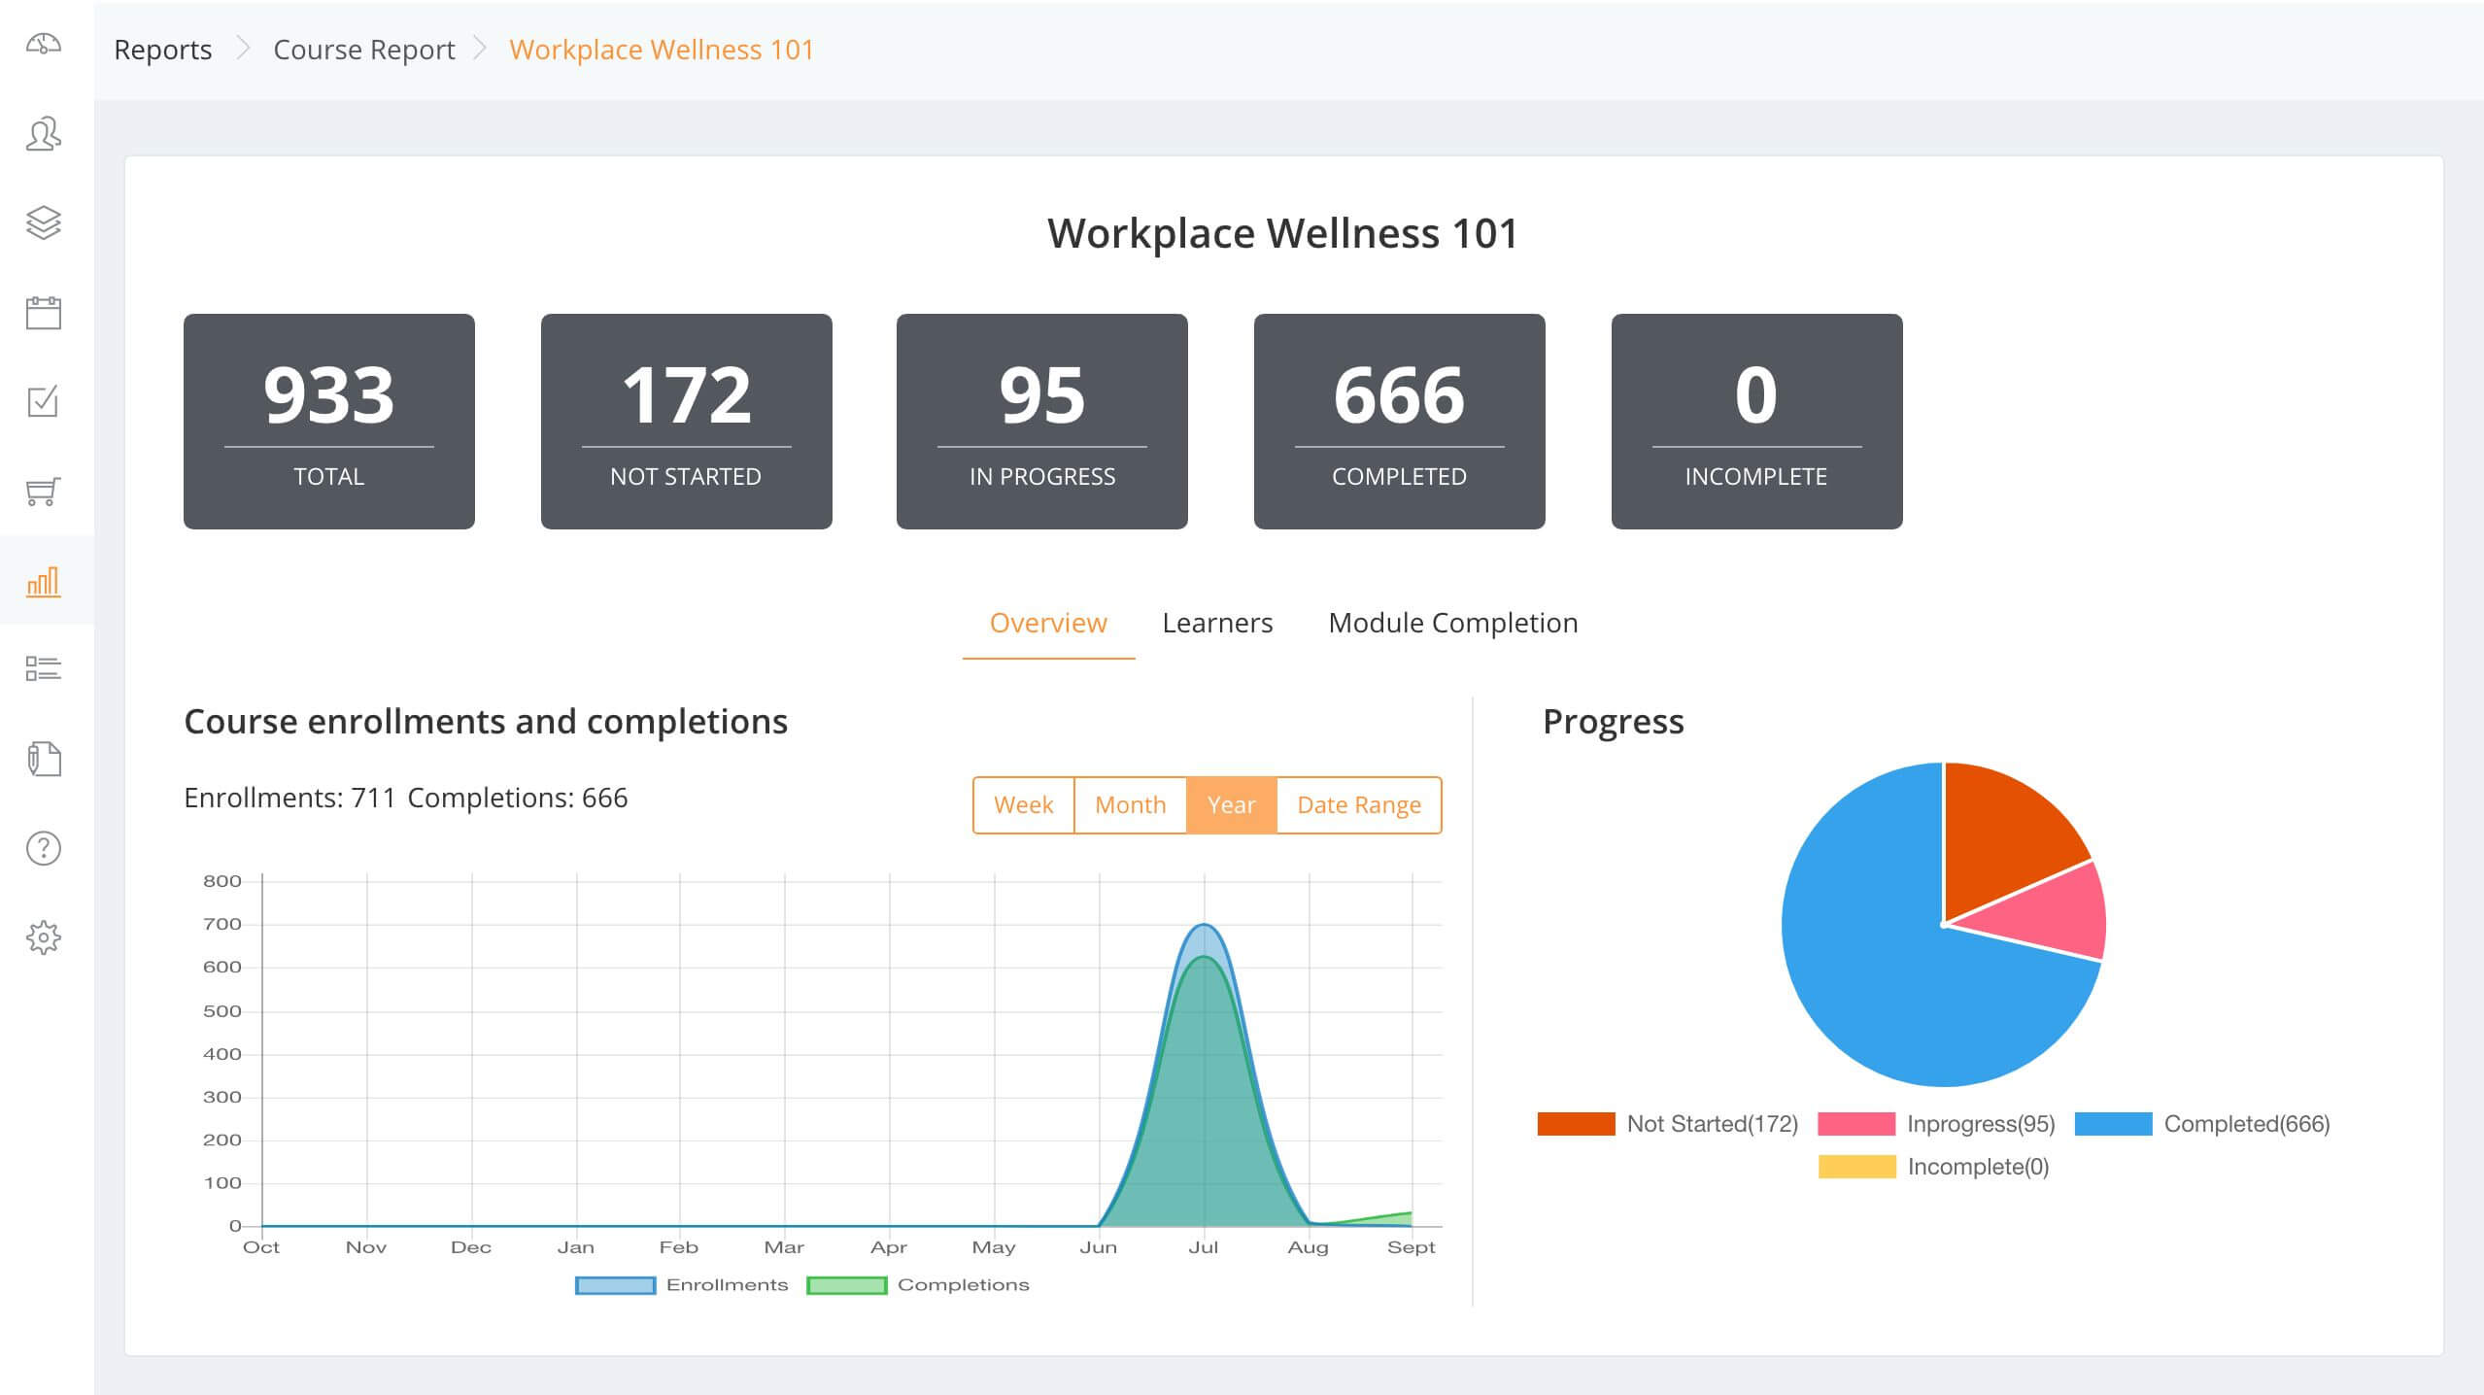This screenshot has width=2484, height=1395.
Task: Select the Week range button
Action: pyautogui.click(x=1023, y=805)
